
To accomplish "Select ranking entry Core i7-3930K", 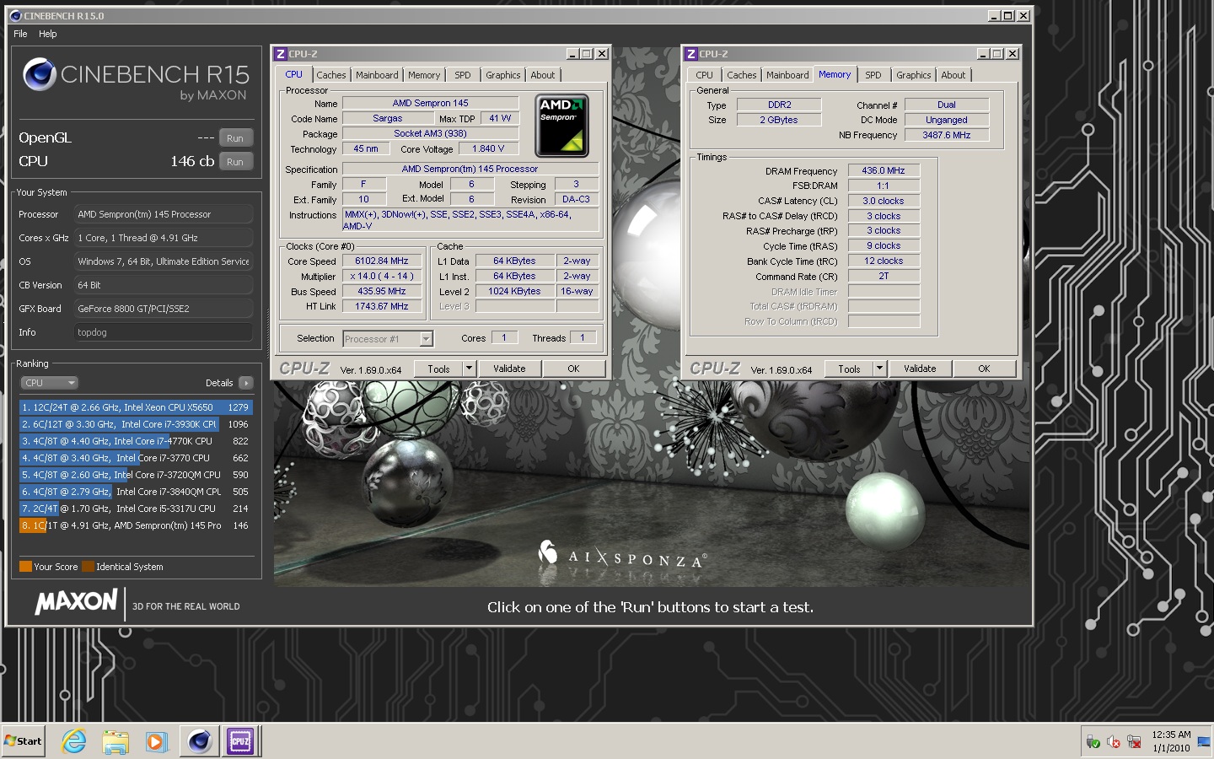I will [136, 424].
